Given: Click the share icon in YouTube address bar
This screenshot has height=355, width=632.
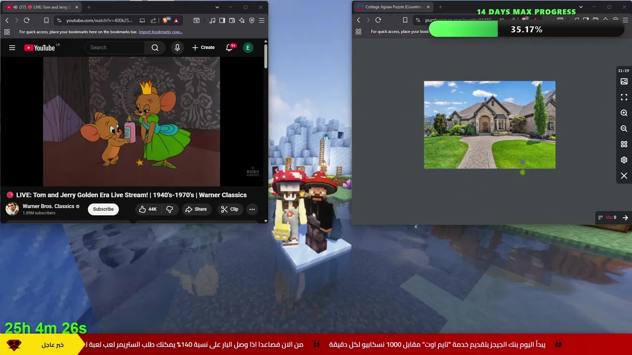Looking at the screenshot, I should click(x=153, y=20).
